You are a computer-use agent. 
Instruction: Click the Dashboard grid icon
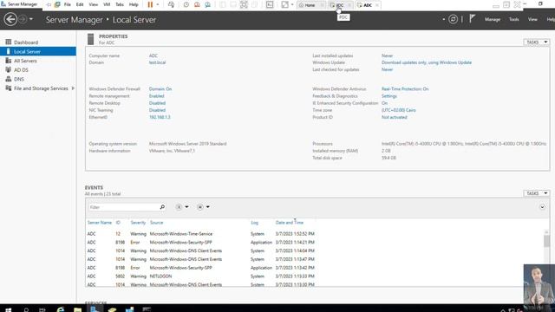(x=9, y=42)
